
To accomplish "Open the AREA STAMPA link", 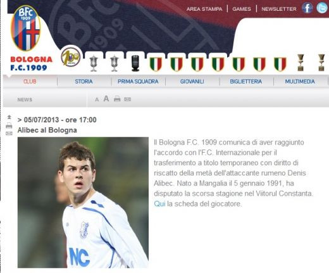I will [204, 9].
